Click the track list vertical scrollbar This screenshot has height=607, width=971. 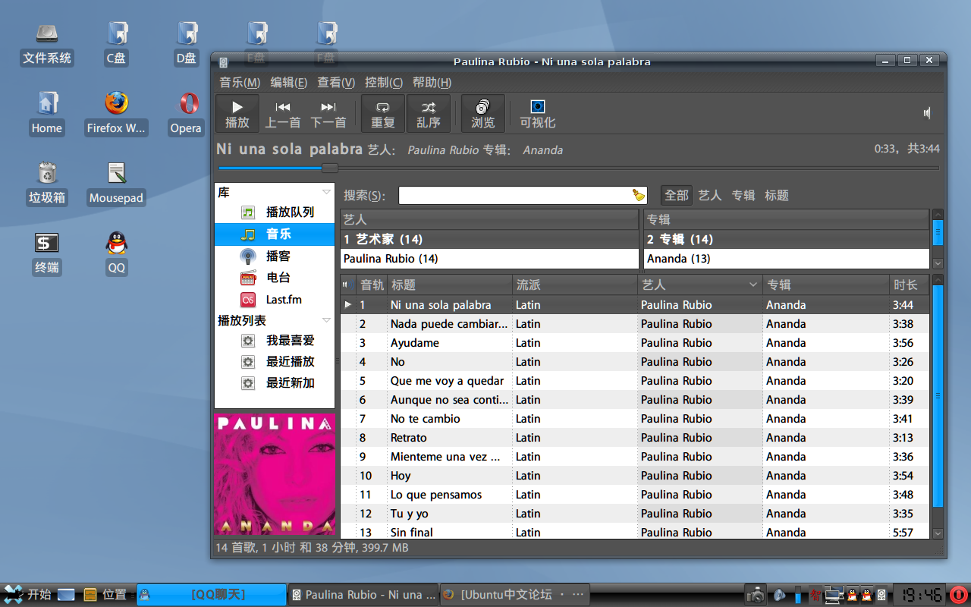click(x=938, y=407)
